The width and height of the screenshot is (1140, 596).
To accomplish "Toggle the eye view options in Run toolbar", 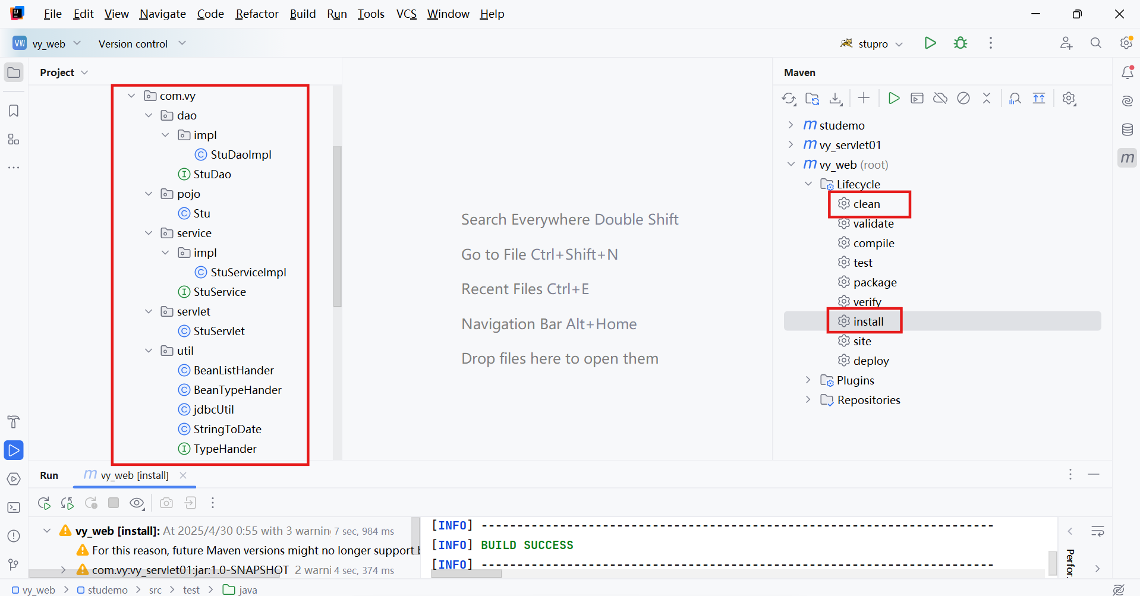I will click(x=137, y=503).
